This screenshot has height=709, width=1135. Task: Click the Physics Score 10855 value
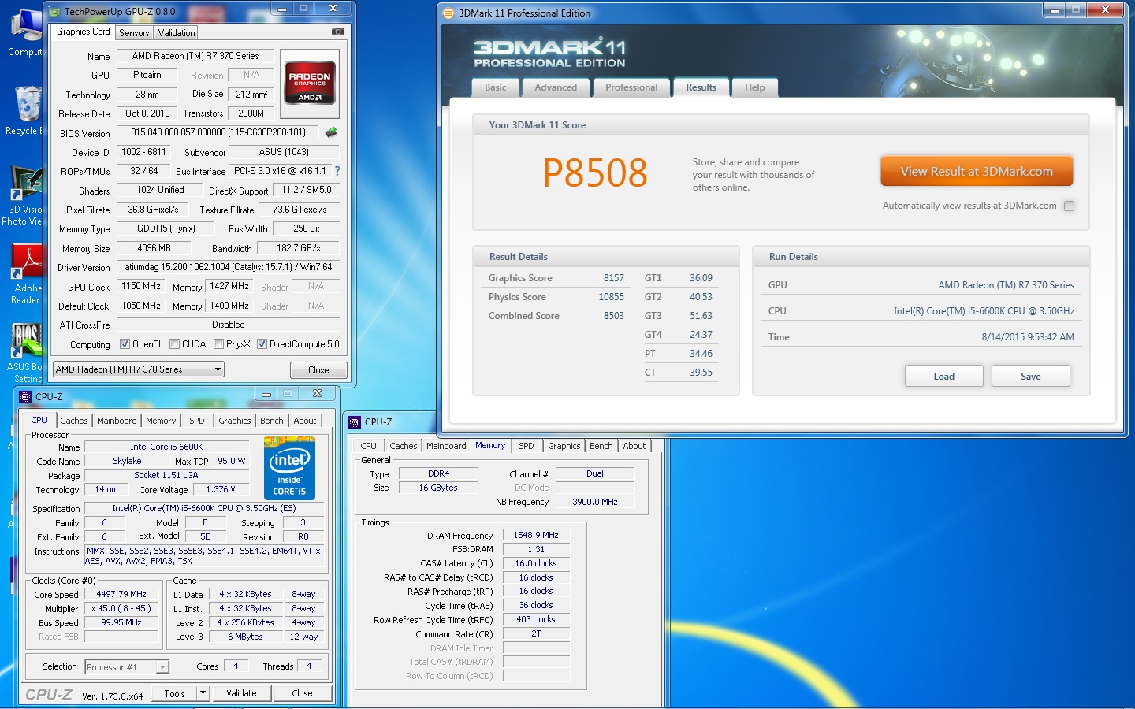pyautogui.click(x=611, y=297)
